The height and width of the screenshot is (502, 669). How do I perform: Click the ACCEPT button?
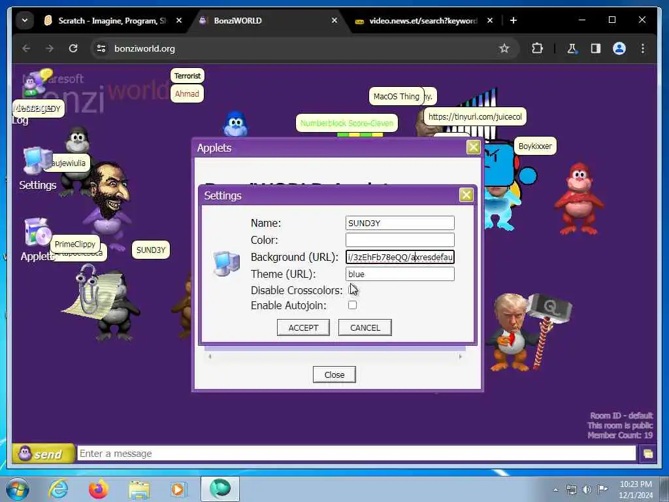click(303, 327)
